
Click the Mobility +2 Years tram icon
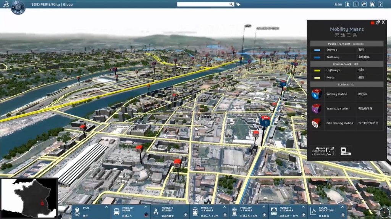point(195,211)
